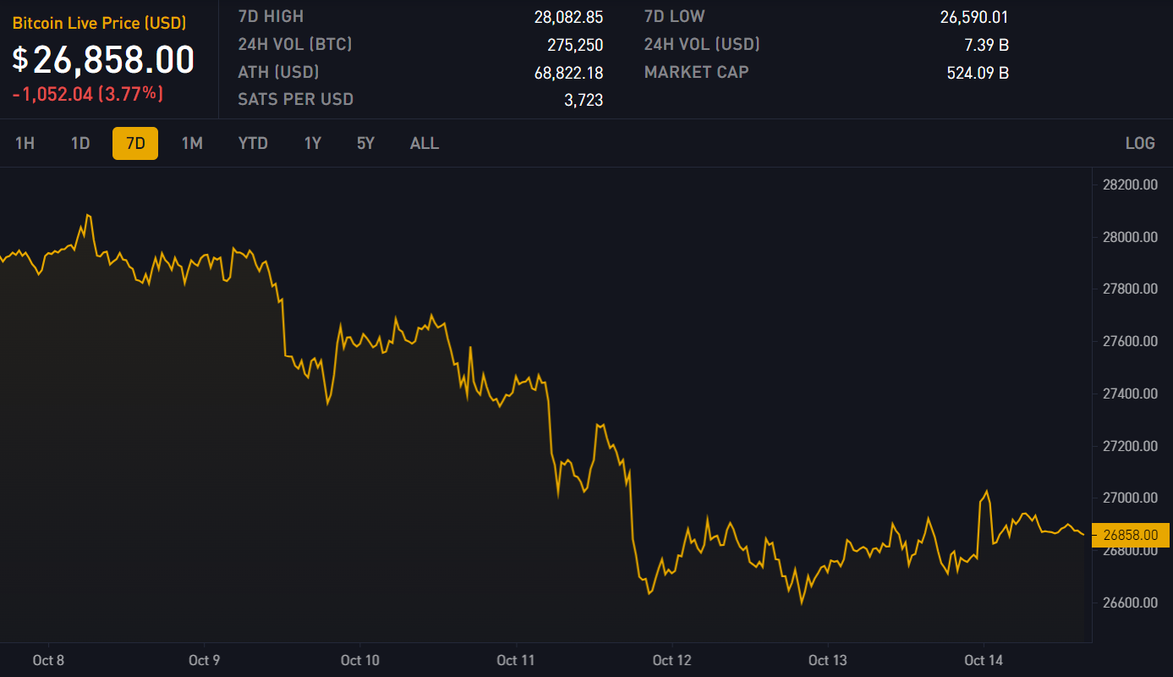Click the SATS PER USD value 3,723

click(584, 100)
